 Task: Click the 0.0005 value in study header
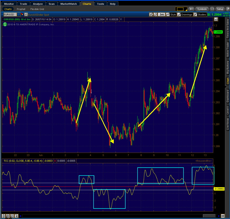(x=61, y=161)
